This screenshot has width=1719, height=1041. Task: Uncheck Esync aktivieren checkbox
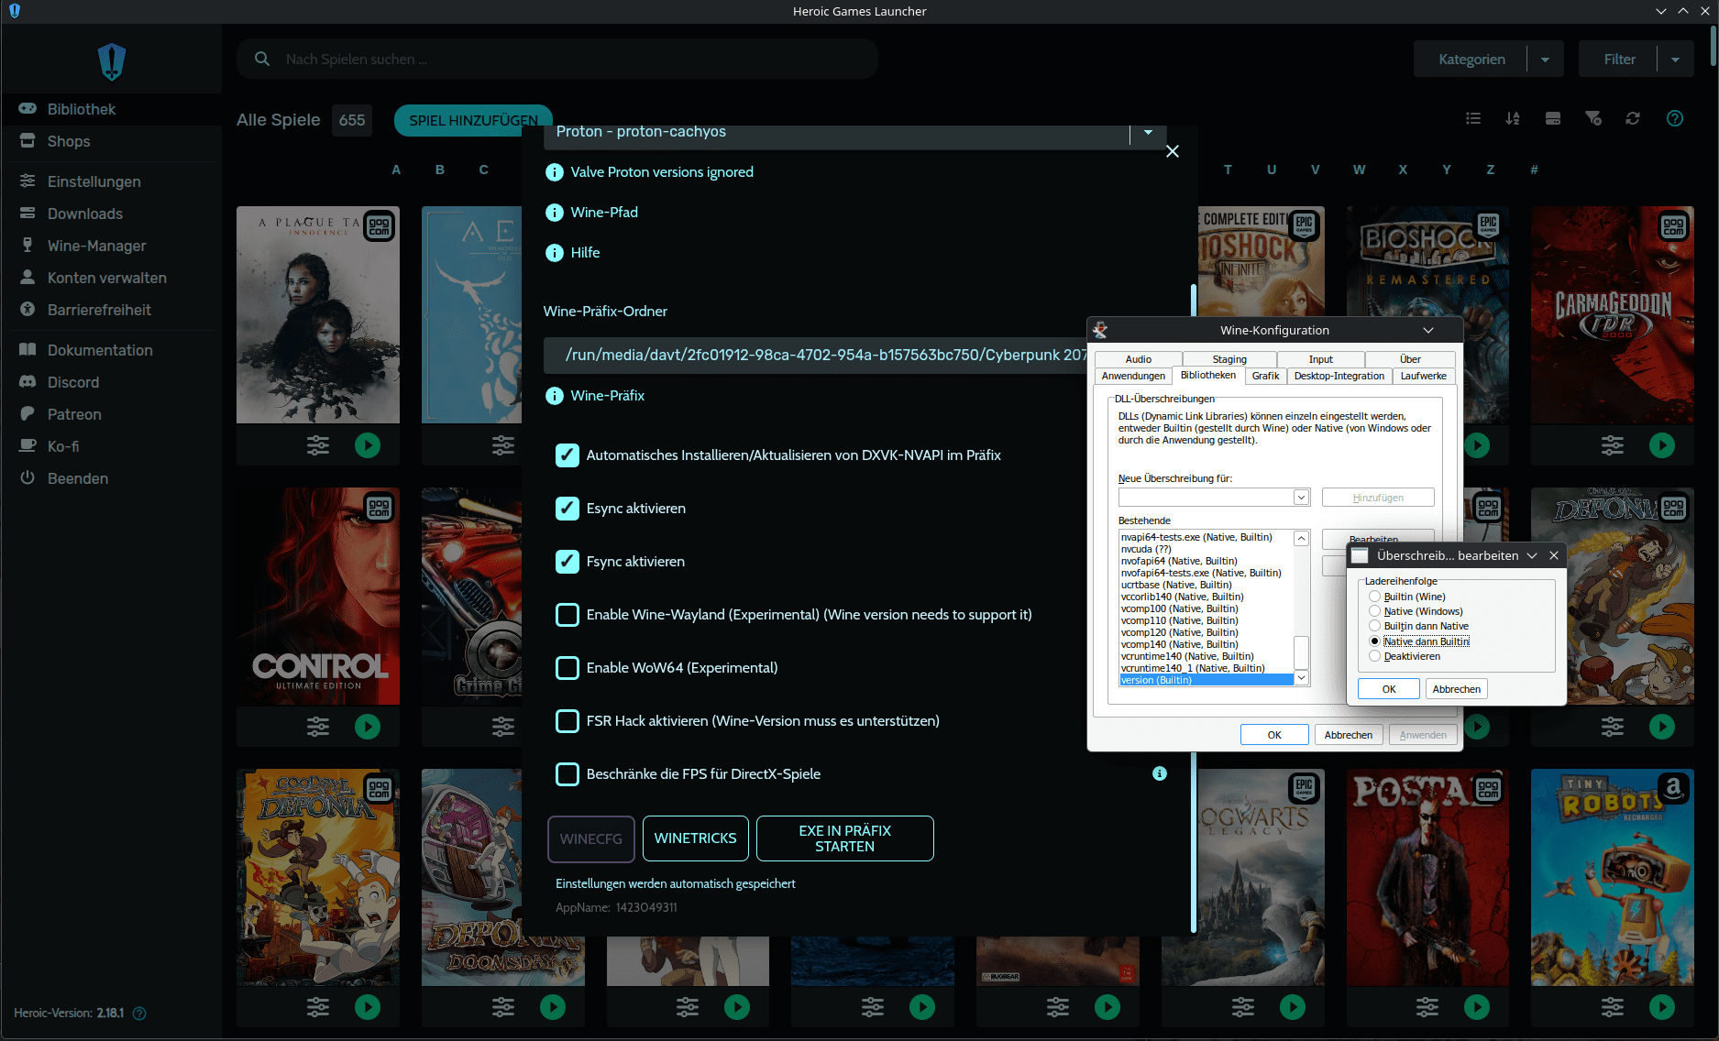(x=567, y=509)
